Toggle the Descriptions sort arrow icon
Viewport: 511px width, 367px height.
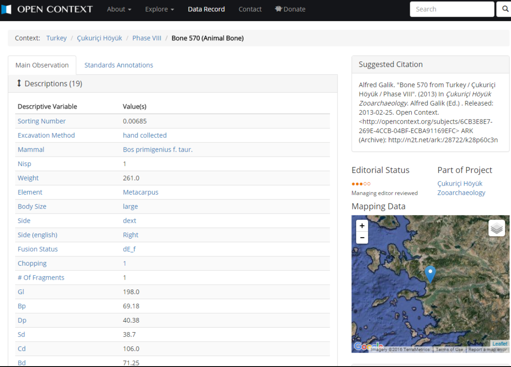click(19, 83)
